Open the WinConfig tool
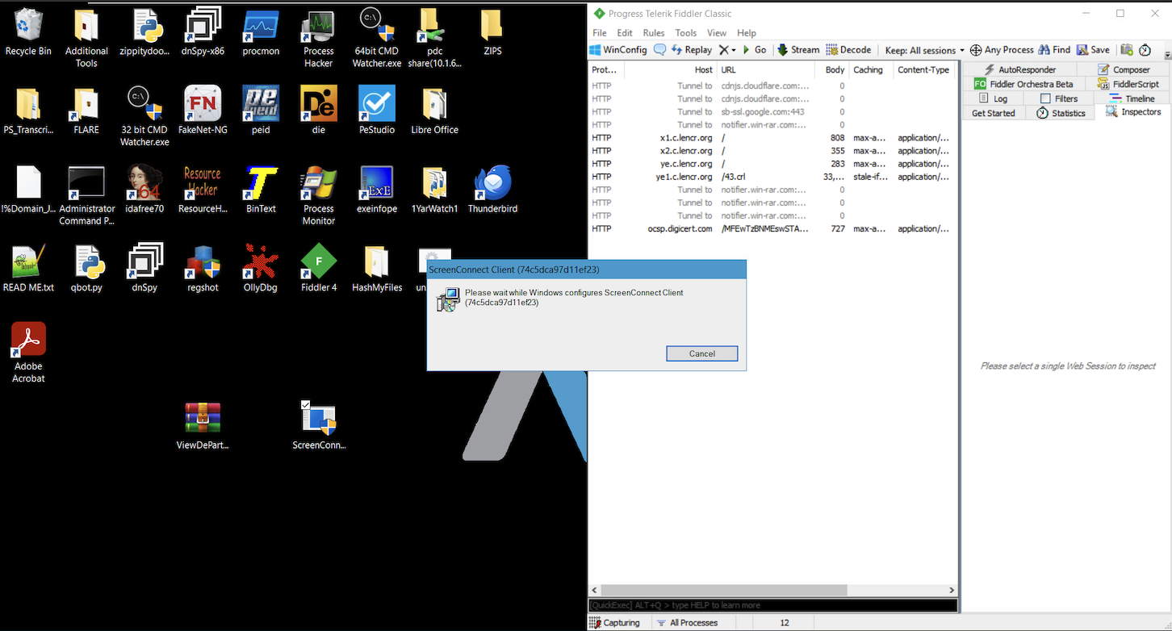The image size is (1172, 631). (x=618, y=50)
